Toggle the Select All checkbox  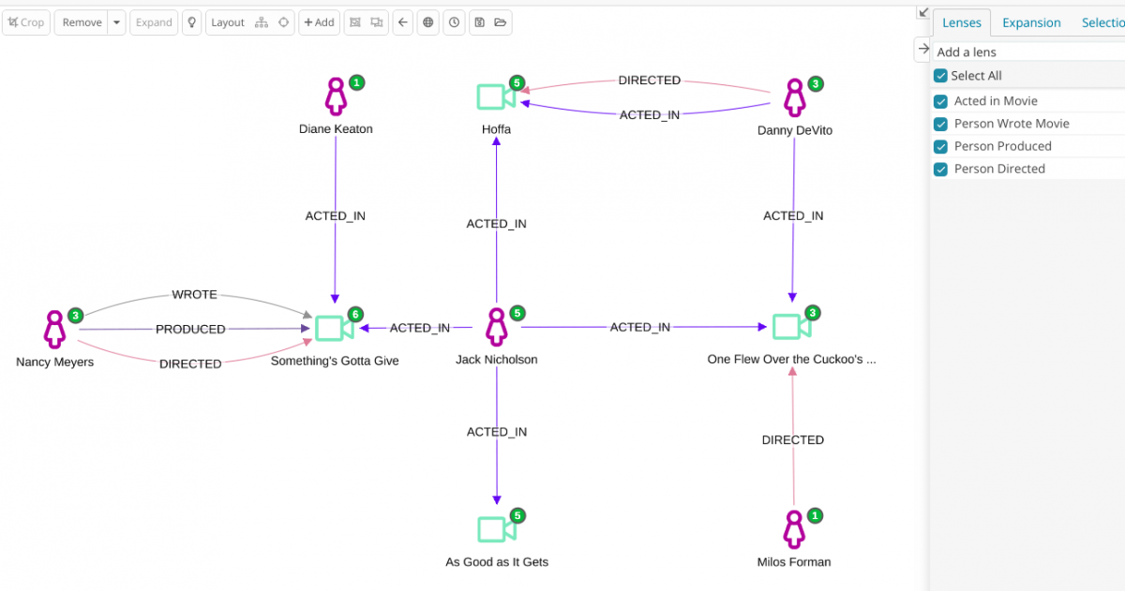(x=940, y=76)
